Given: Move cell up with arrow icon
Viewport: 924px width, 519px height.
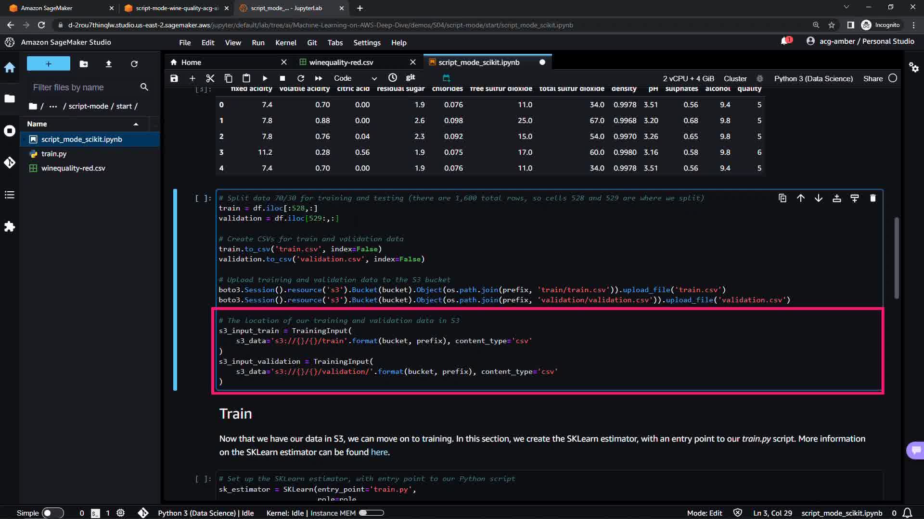Looking at the screenshot, I should [800, 198].
